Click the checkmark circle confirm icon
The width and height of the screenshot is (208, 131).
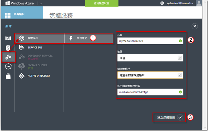pos(180,117)
